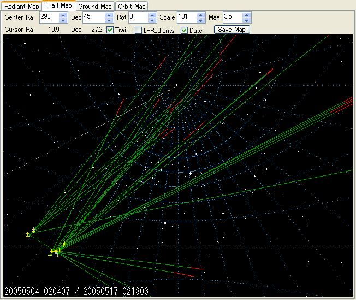Screen dimensions: 356x300
Task: Go to the Orbit Map tab
Action: 132,6
